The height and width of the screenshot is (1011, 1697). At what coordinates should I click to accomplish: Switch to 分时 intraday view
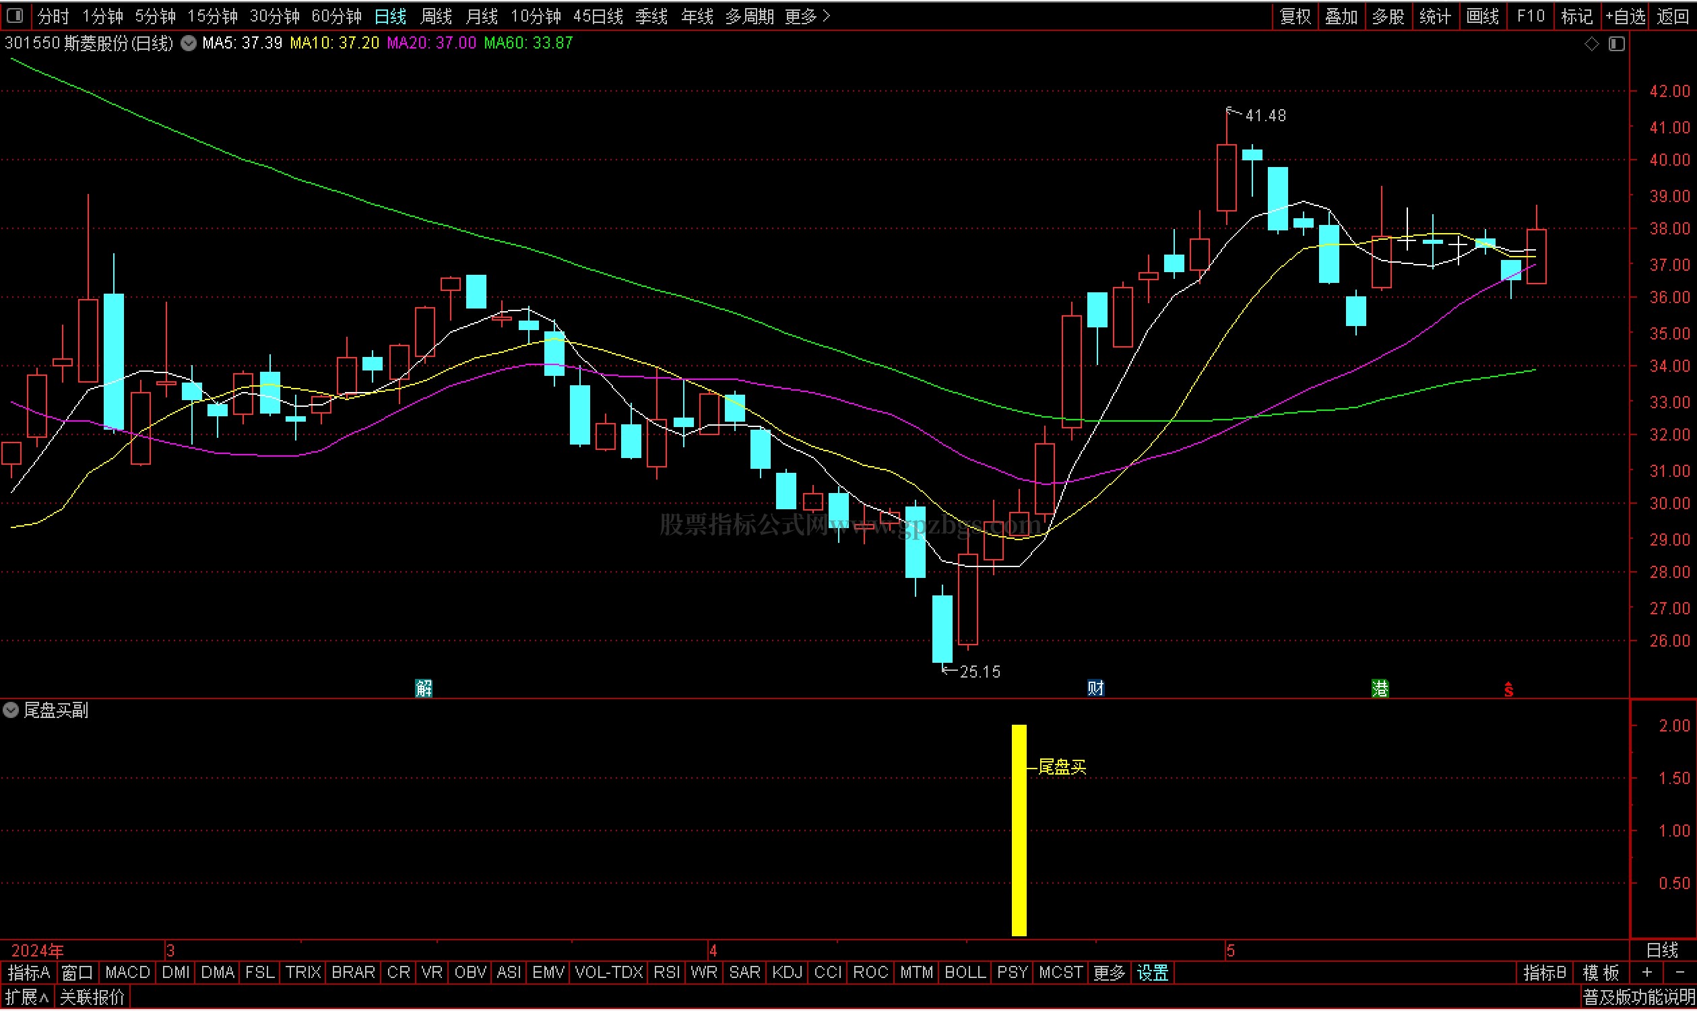tap(53, 15)
